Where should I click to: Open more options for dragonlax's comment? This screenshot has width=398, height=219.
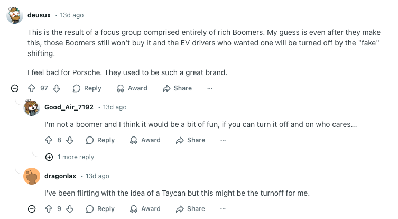click(223, 209)
